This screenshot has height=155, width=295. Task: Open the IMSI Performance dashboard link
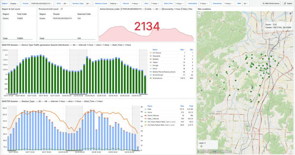click(x=271, y=3)
